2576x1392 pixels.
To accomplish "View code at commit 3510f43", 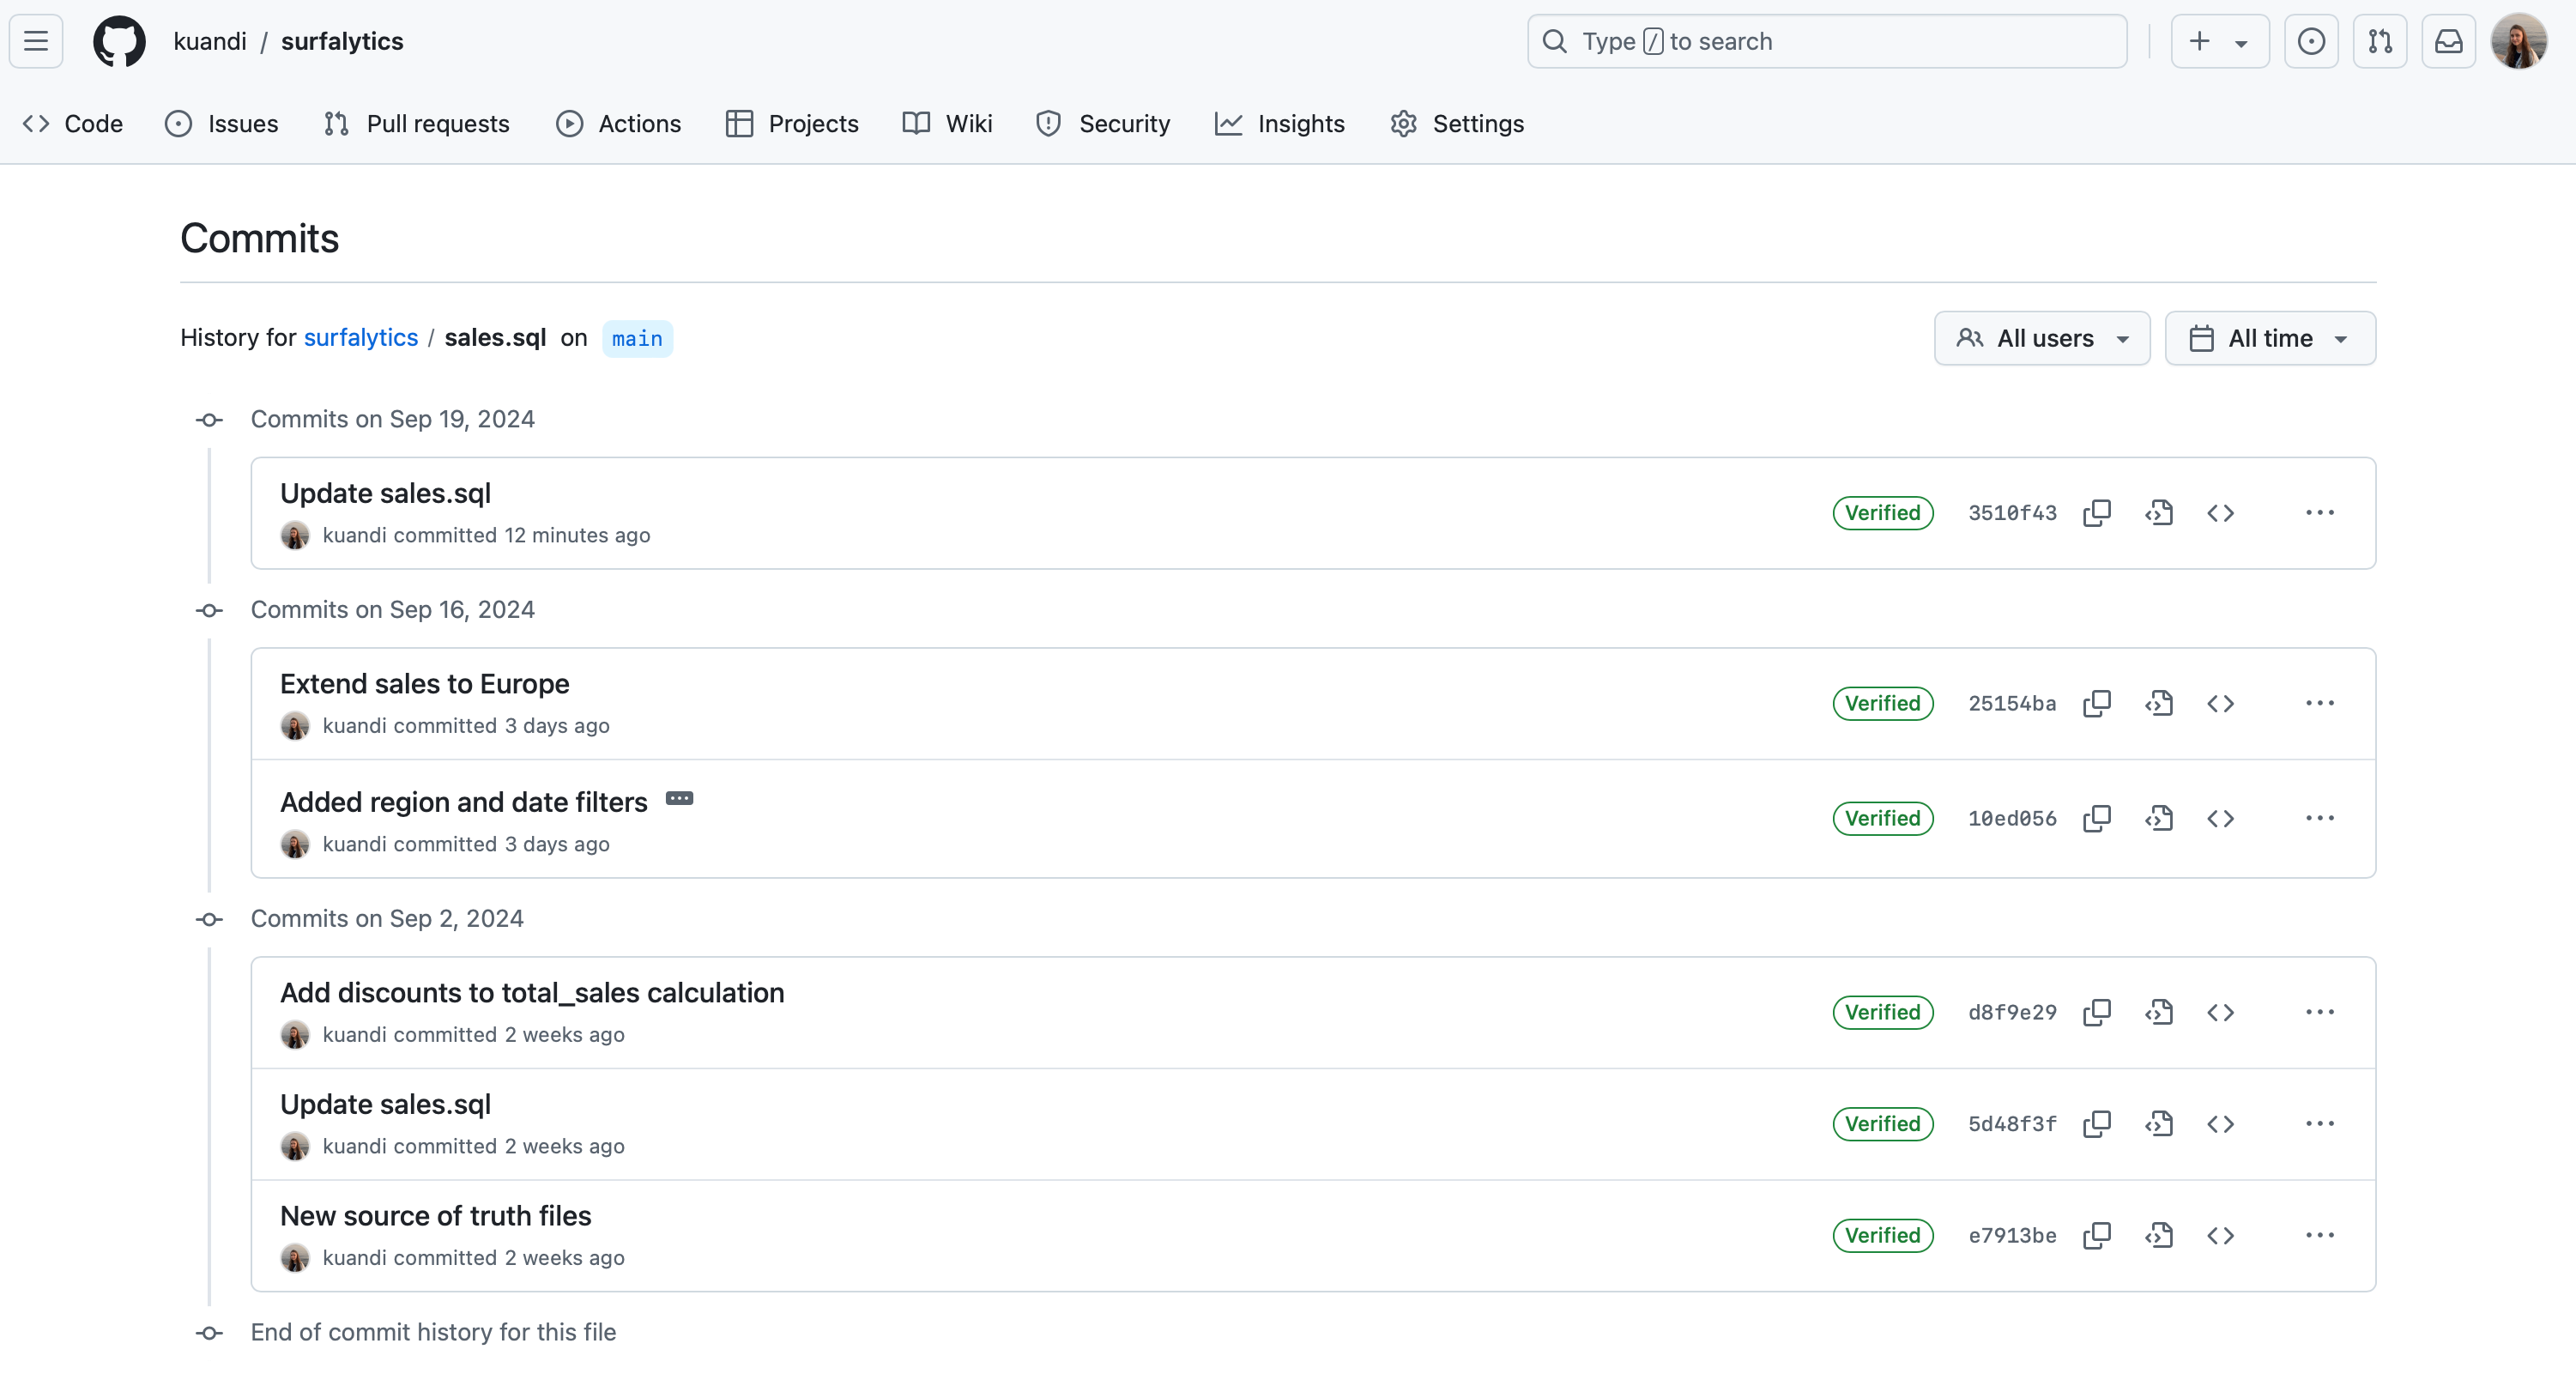I will (x=2159, y=513).
